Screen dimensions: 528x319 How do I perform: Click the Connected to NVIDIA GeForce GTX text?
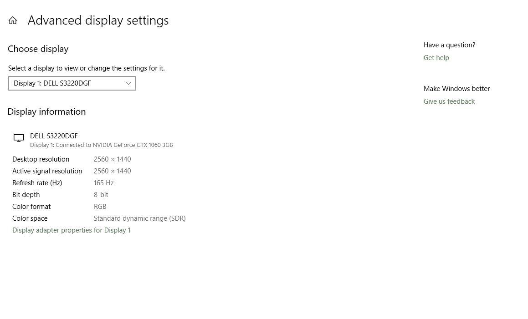[x=101, y=145]
